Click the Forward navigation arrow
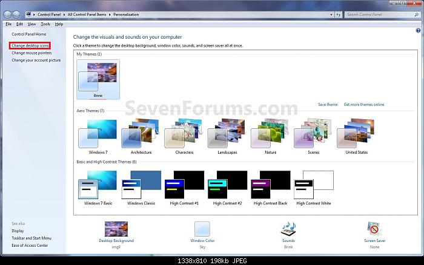Screen dimensions: 424x265 tap(16, 15)
